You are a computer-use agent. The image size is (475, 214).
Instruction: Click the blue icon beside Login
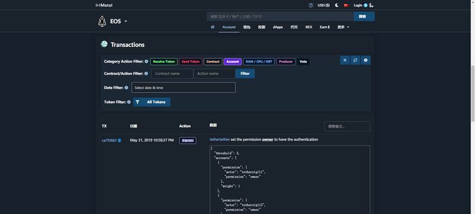(x=366, y=5)
